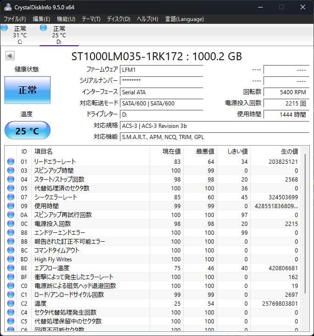
Task: Click the ファームウェア field showing LFM1
Action: coord(161,70)
